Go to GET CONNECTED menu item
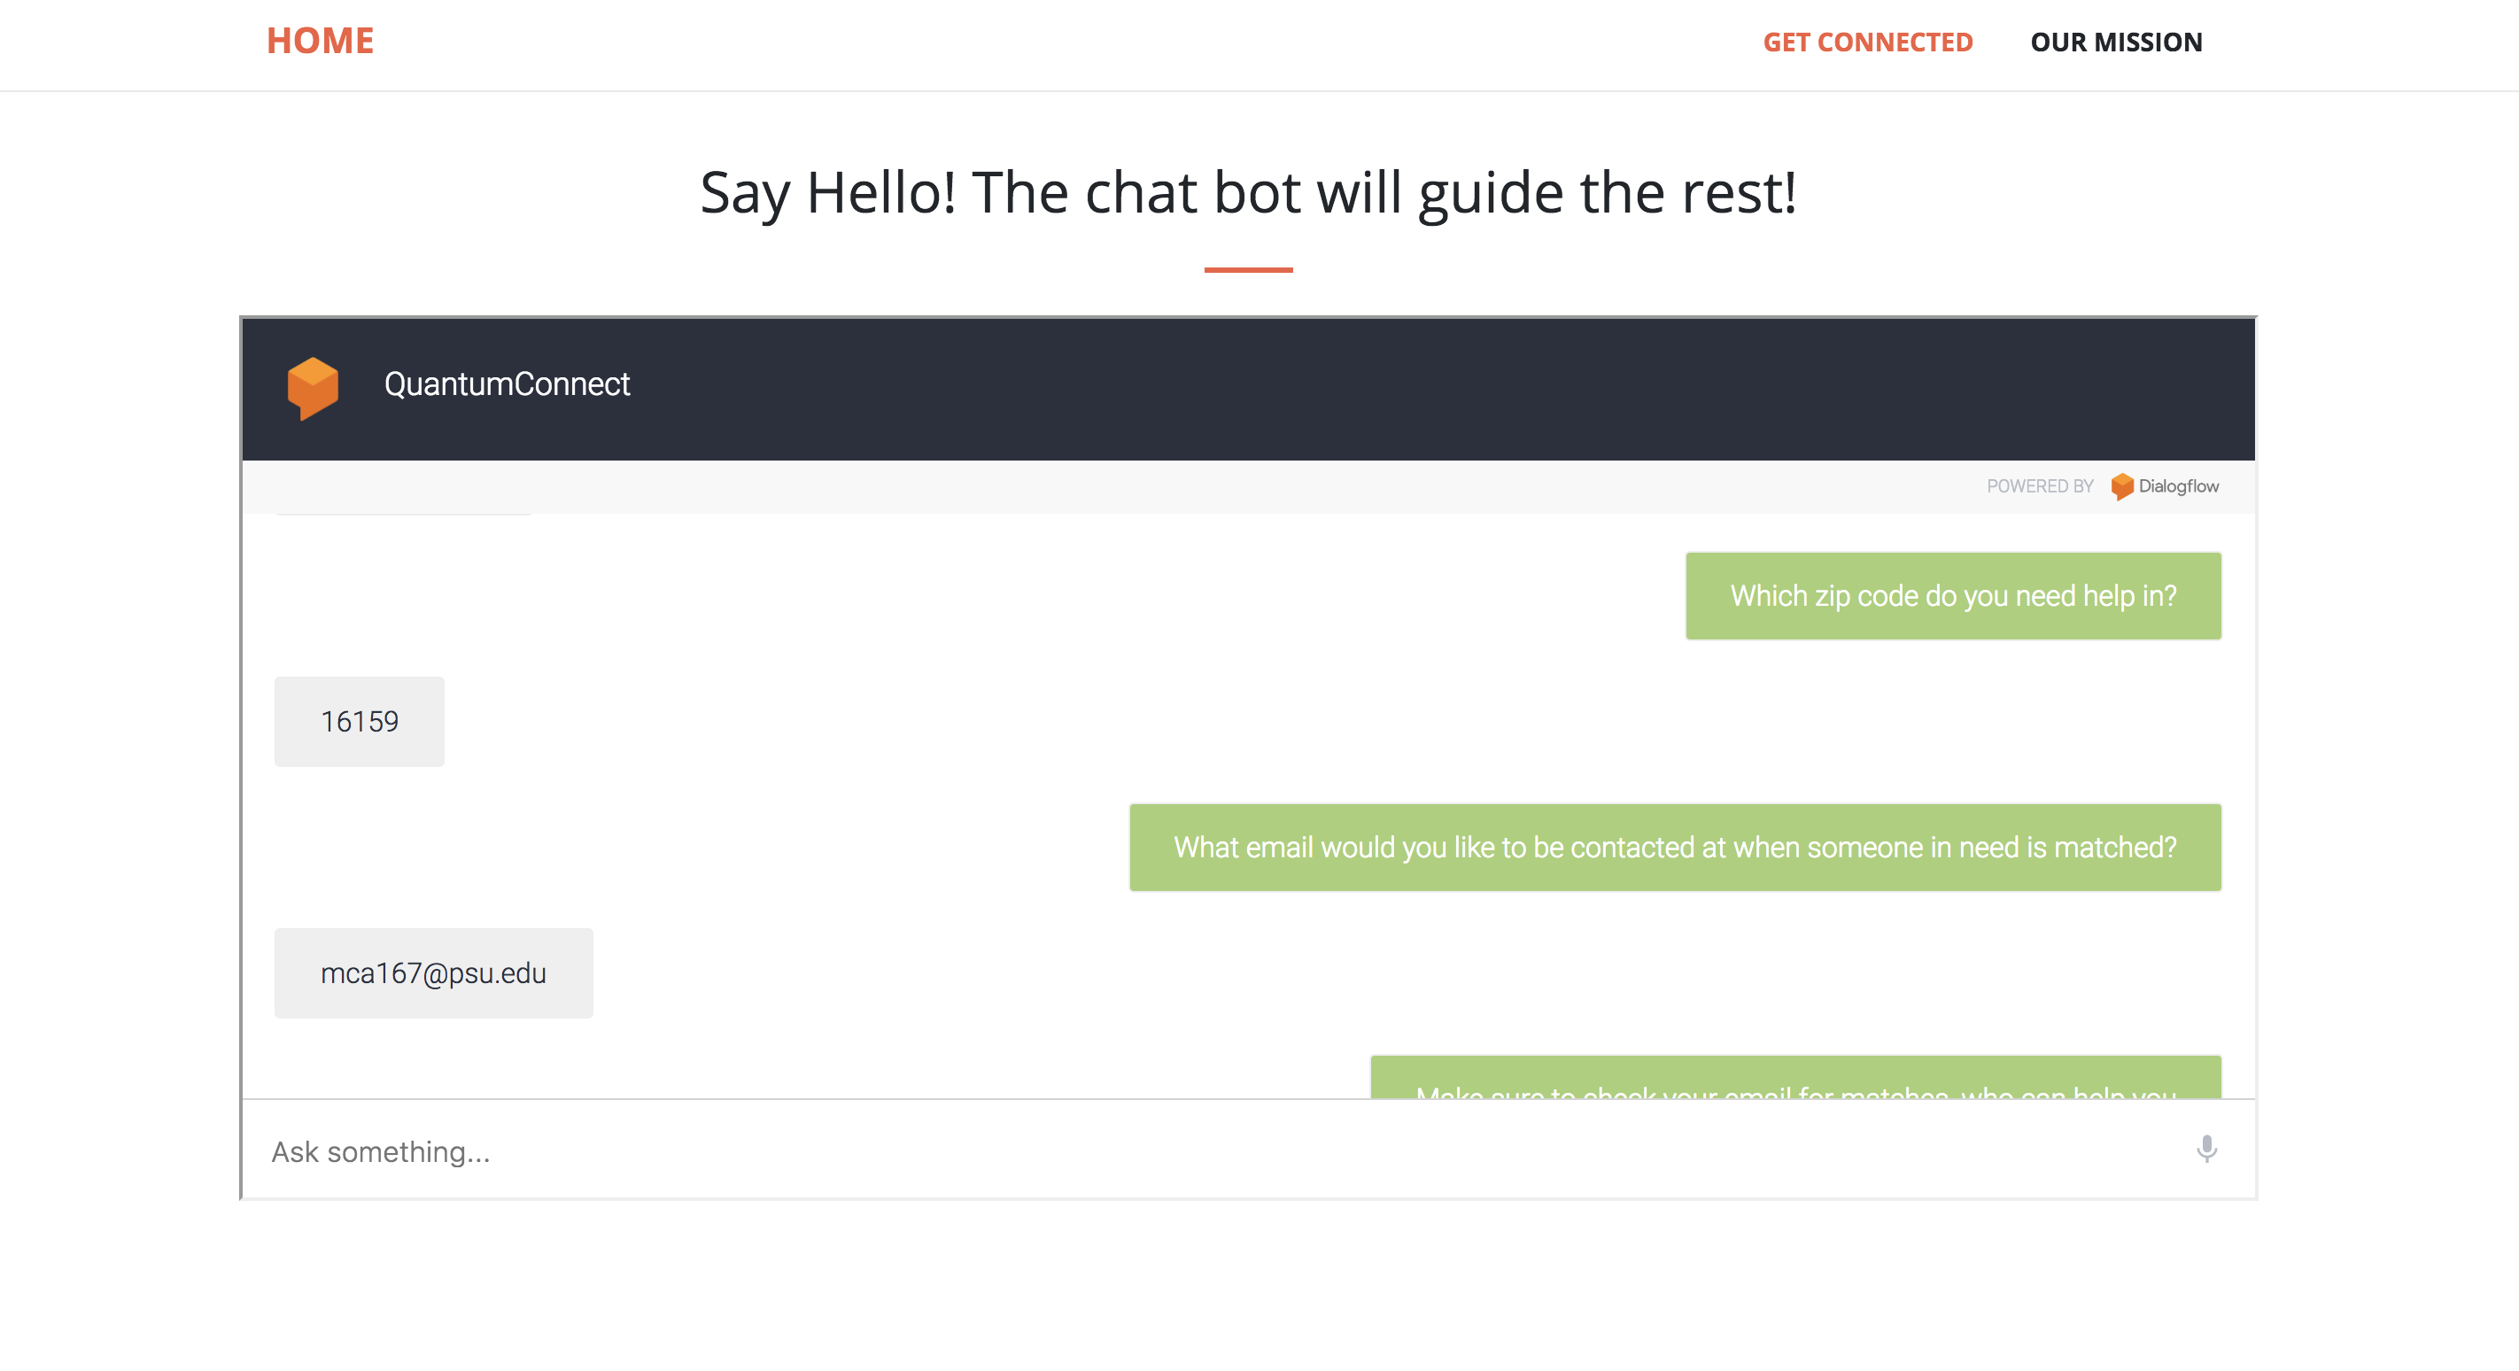The image size is (2519, 1371). (1867, 42)
